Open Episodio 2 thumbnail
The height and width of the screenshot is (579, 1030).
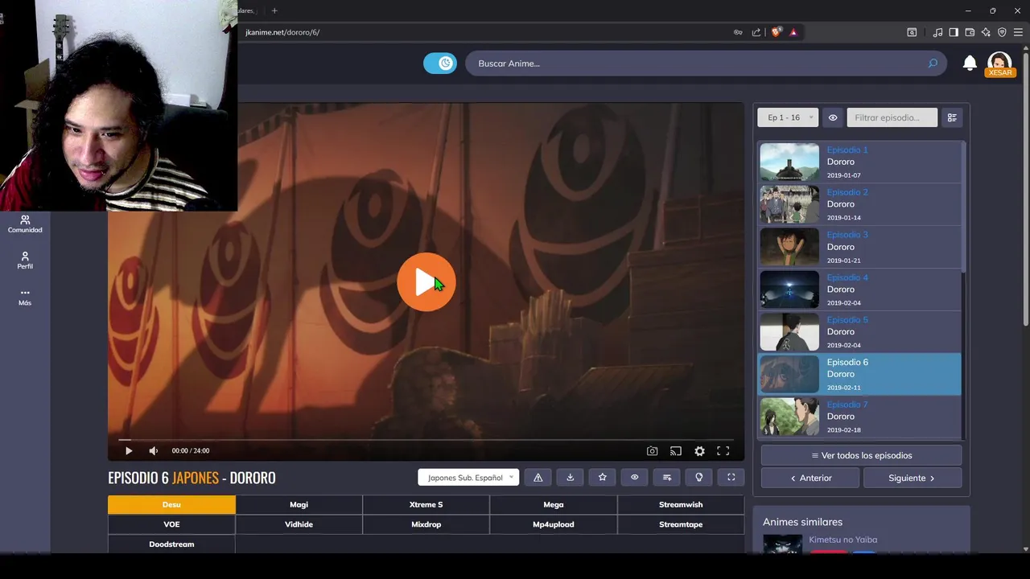click(789, 204)
